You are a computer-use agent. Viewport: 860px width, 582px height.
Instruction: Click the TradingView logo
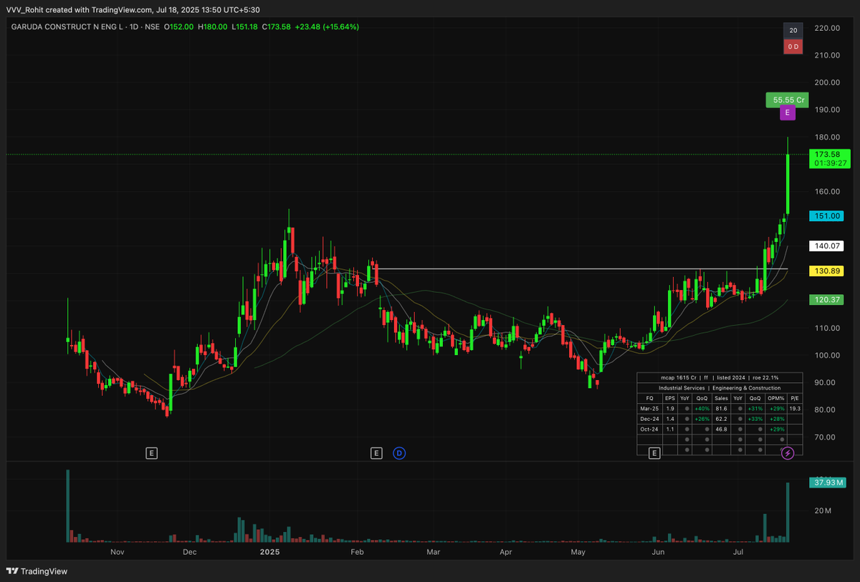point(37,571)
